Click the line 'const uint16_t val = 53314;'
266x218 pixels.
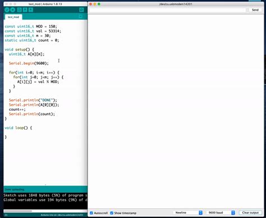coord(33,31)
